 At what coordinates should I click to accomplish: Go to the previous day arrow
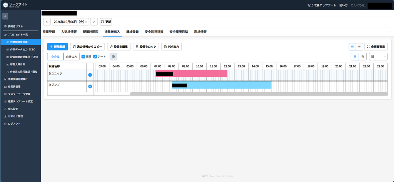47,22
